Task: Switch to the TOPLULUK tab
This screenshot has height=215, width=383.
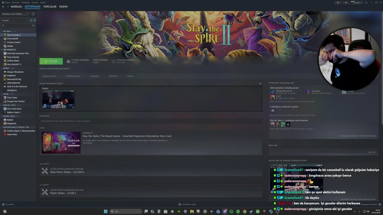Action: click(x=50, y=7)
